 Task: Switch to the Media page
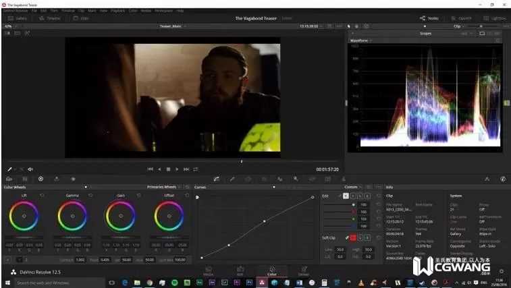(x=208, y=271)
